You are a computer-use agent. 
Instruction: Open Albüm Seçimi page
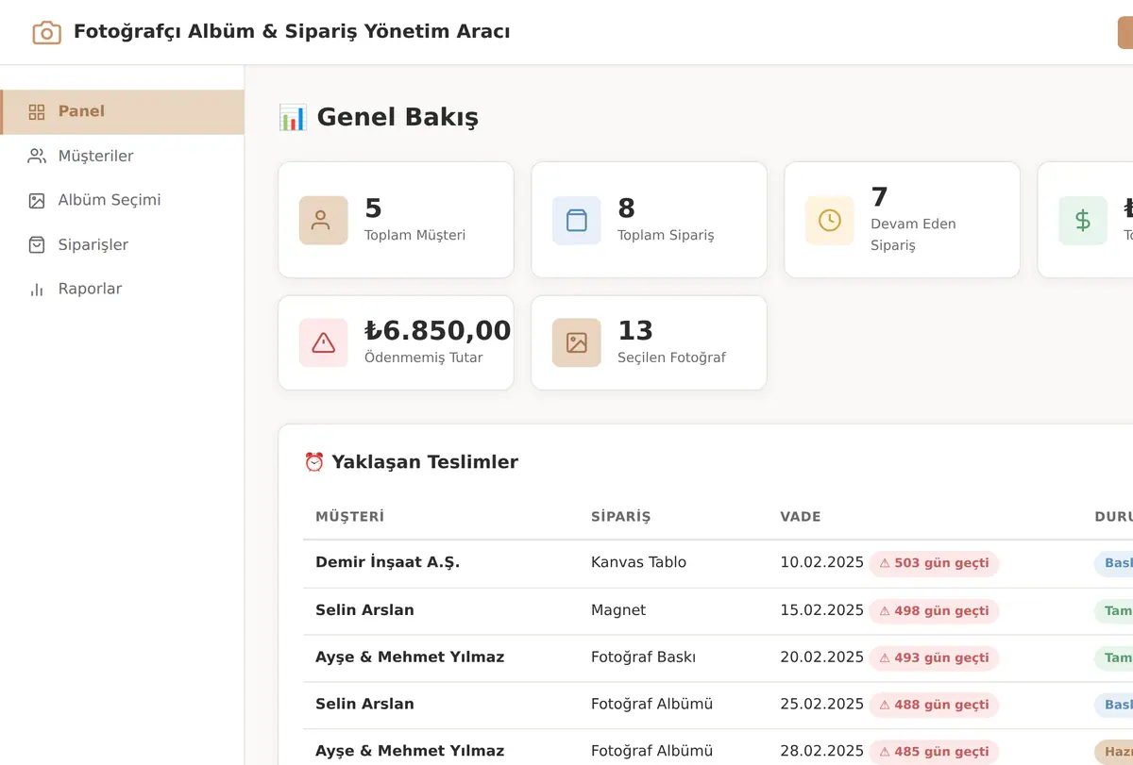123,201
